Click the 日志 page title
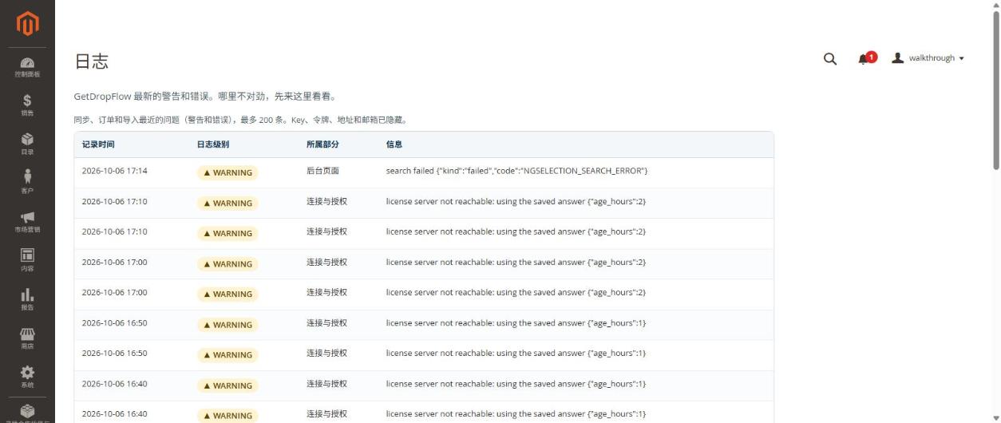 pos(91,61)
